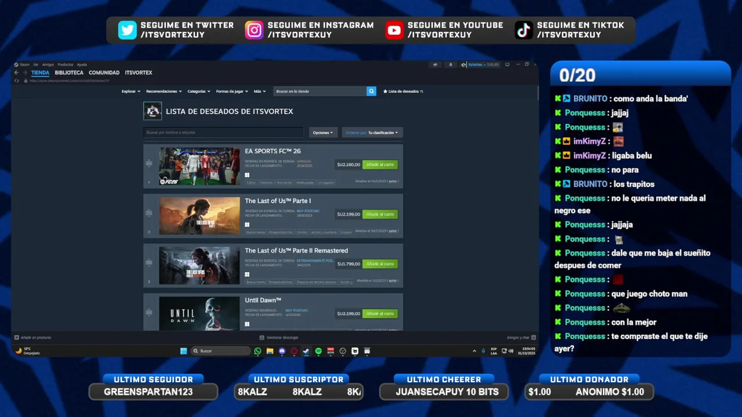Add EA SPORTS FC 26 to cart

(380, 164)
